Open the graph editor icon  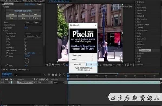tap(64, 75)
